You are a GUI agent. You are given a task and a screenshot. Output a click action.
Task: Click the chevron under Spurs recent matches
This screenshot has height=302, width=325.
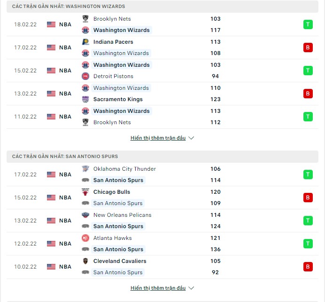point(191,288)
